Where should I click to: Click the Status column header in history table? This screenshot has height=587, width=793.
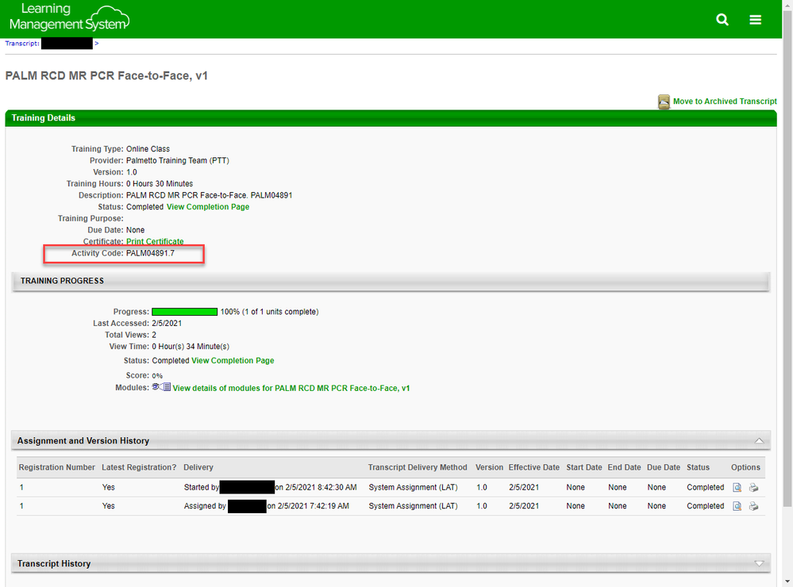[698, 467]
